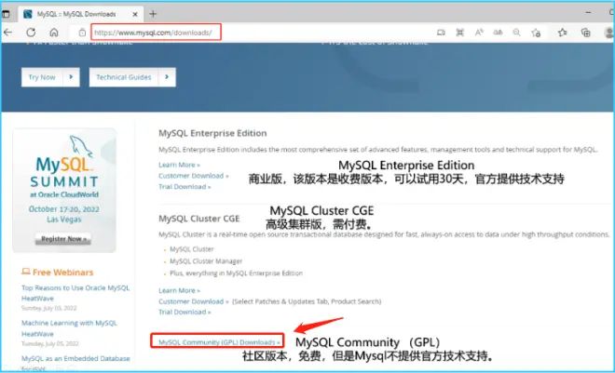Go to the browser home page
This screenshot has width=615, height=373.
coord(54,33)
